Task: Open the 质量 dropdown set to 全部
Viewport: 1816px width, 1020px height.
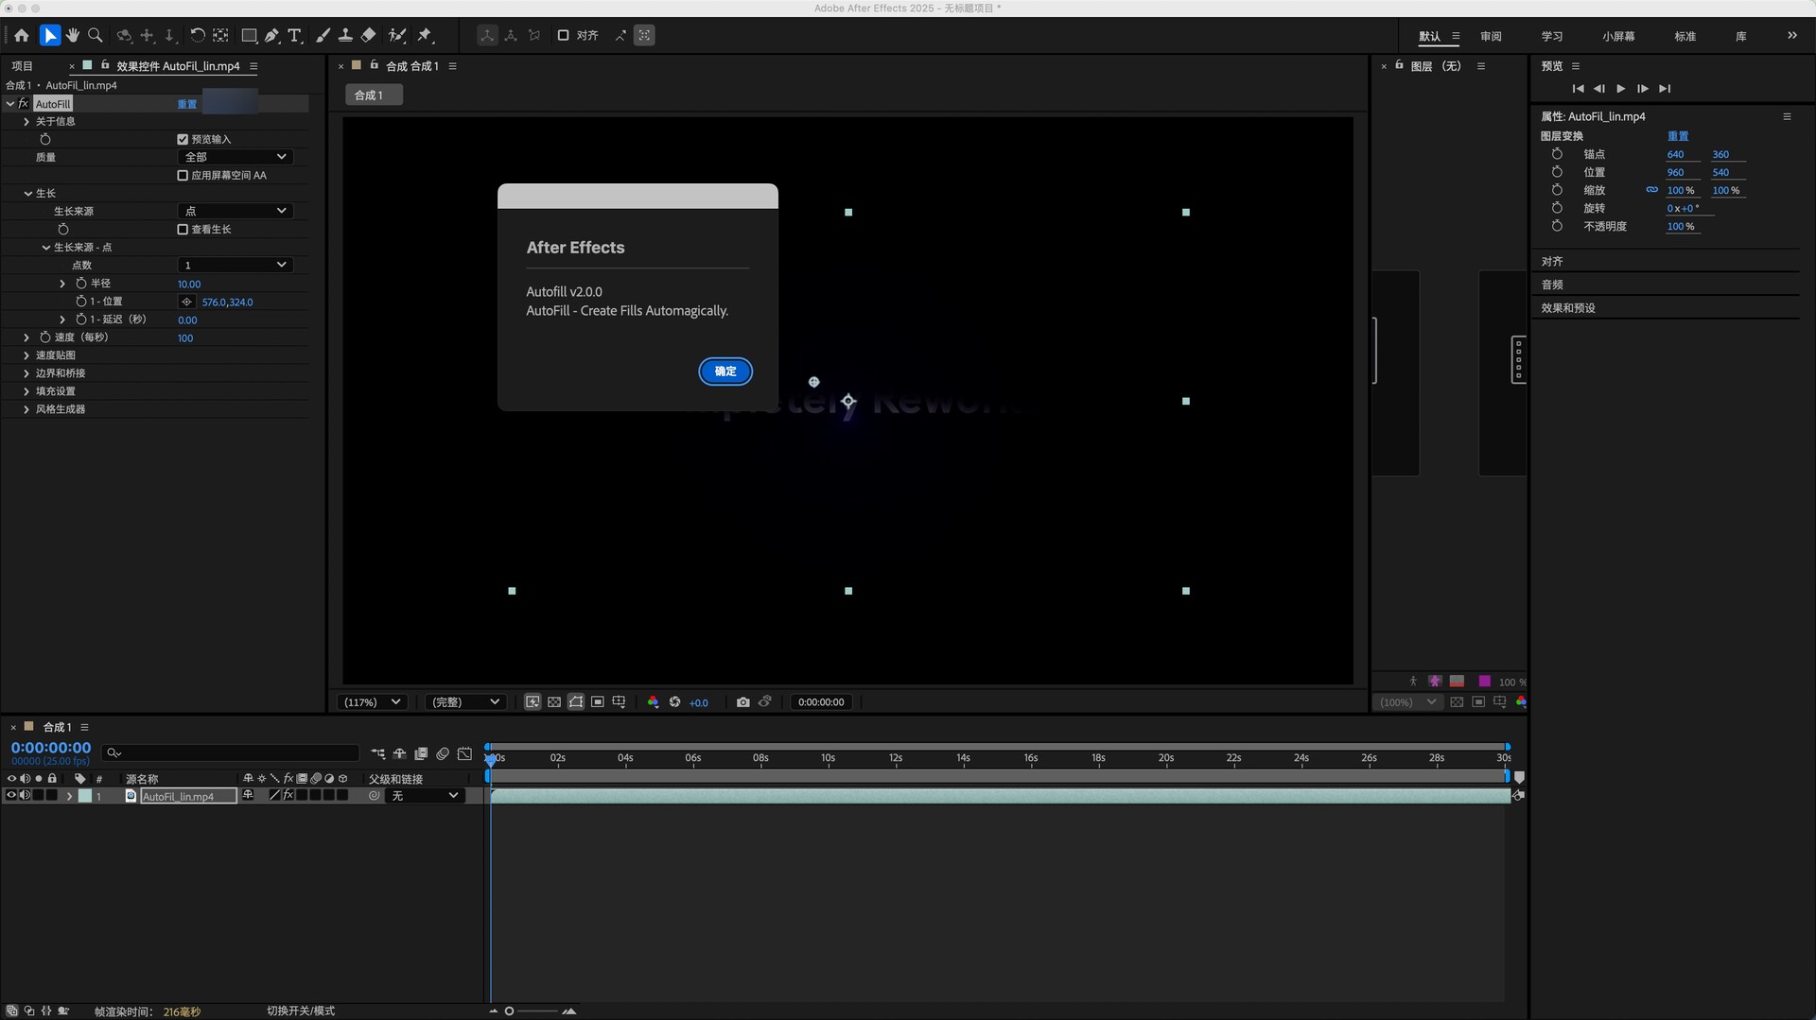Action: click(x=235, y=157)
